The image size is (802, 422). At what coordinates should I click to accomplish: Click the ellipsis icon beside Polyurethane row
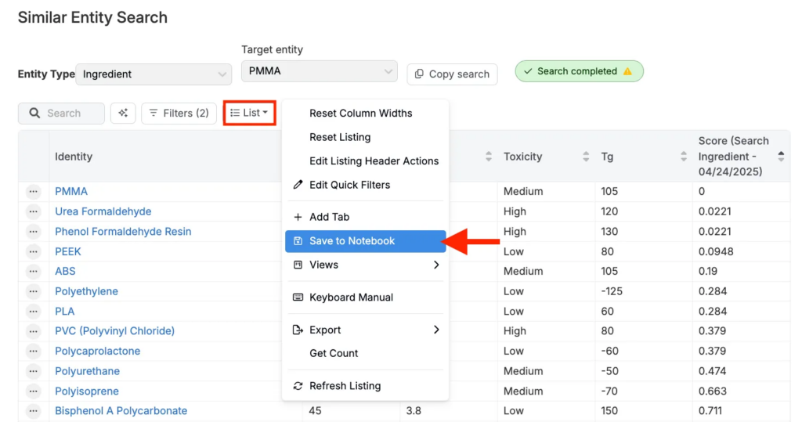coord(33,371)
